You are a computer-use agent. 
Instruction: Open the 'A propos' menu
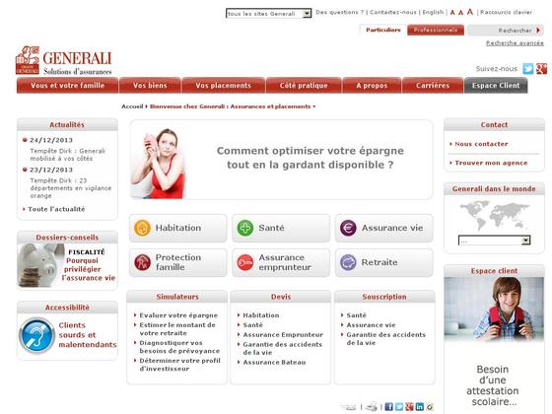(x=372, y=85)
